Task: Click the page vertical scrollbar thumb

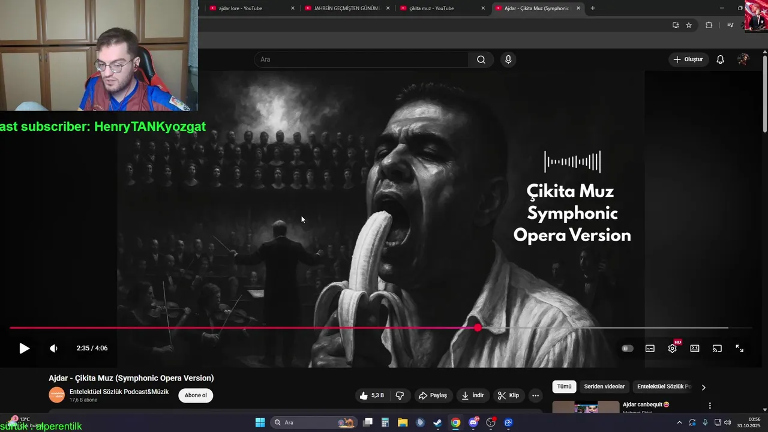Action: point(765,93)
